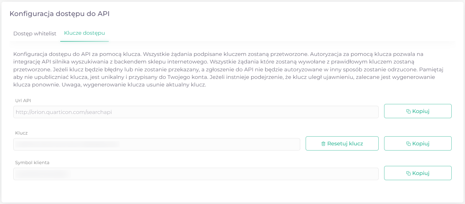Reset the API key with Resetuj klucz
Viewport: 465px width, 204px height.
[x=342, y=144]
